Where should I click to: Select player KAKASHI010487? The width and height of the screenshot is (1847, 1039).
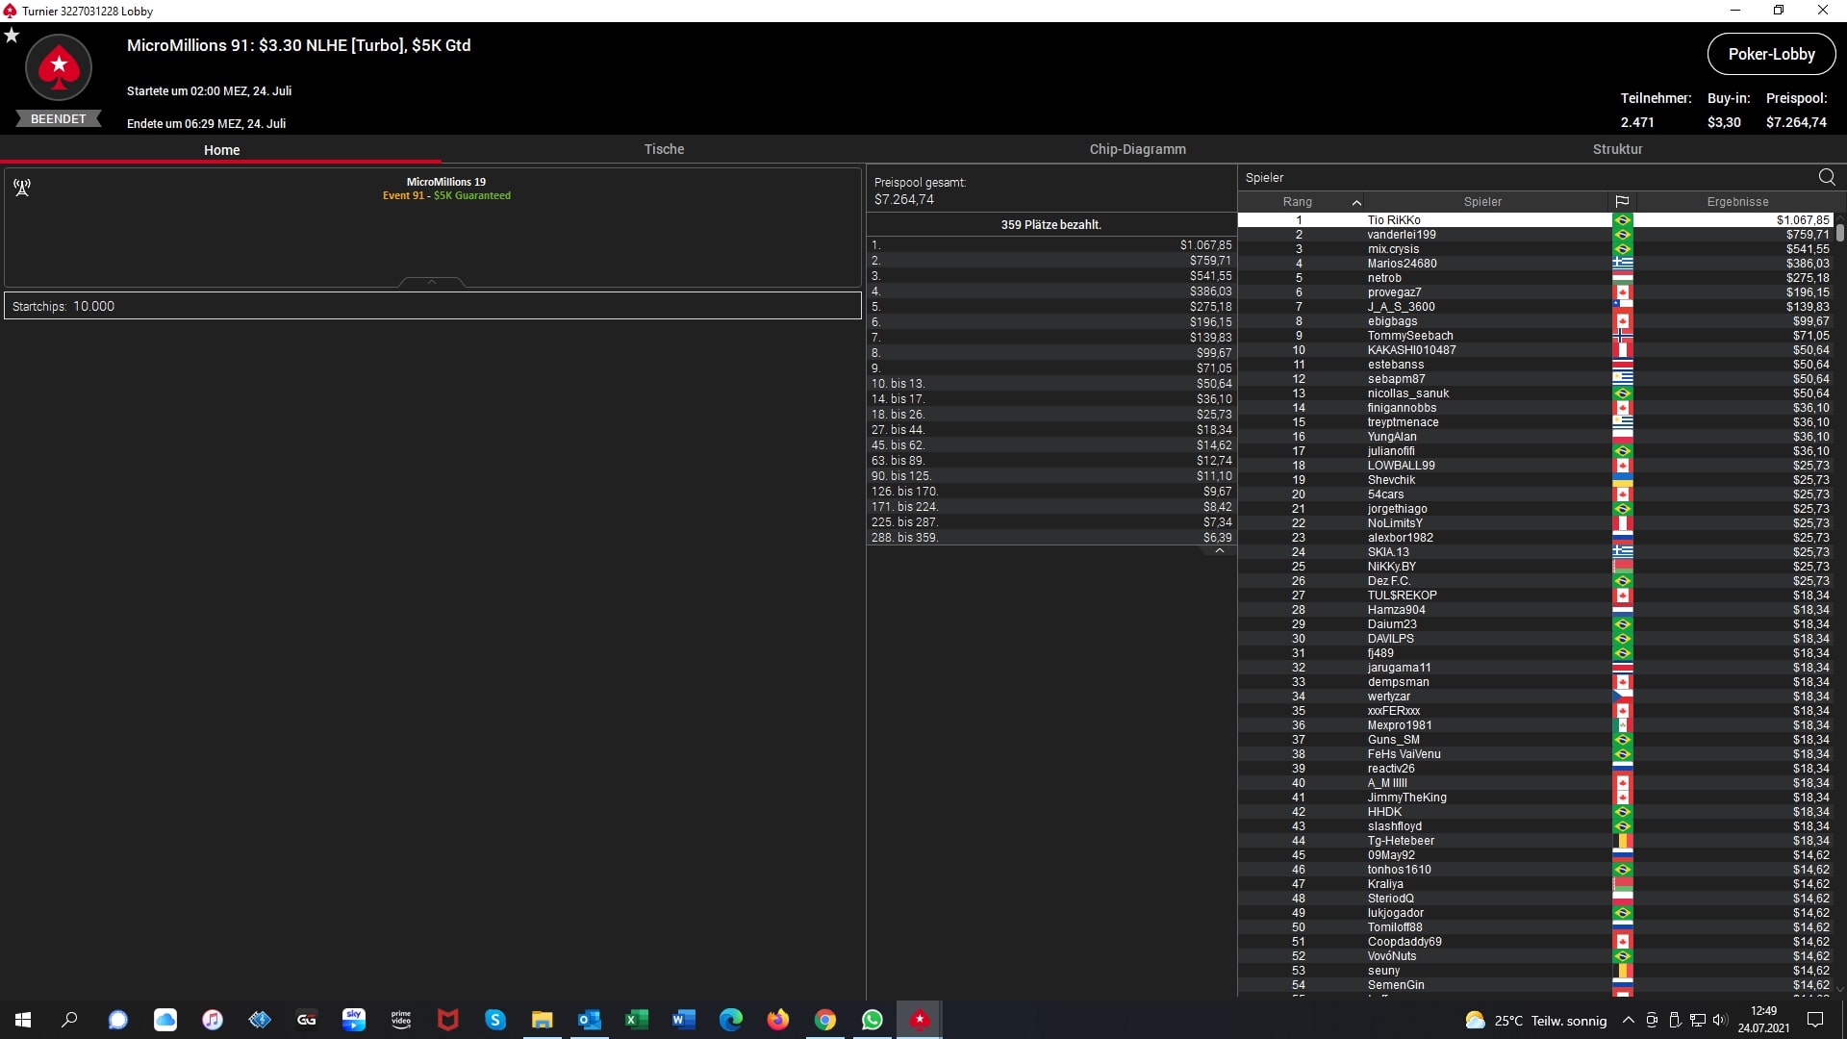pyautogui.click(x=1535, y=350)
